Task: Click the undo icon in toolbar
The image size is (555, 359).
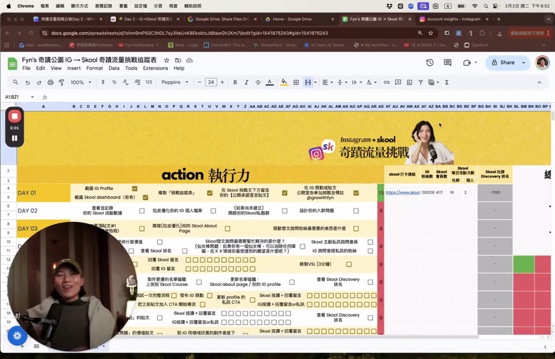Action: tap(28, 82)
